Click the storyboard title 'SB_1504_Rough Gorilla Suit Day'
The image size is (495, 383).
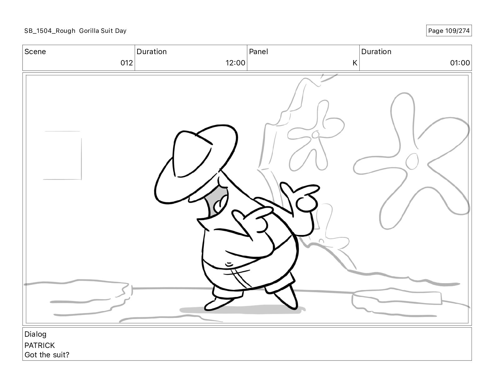75,31
